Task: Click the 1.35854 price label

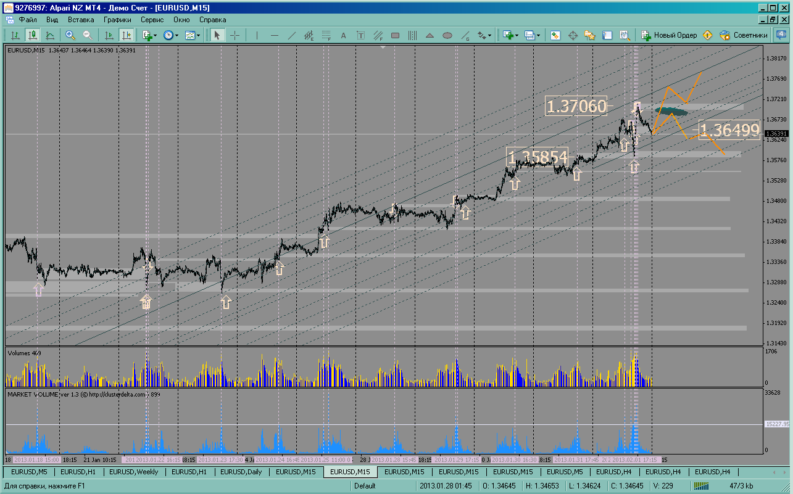Action: pos(537,157)
